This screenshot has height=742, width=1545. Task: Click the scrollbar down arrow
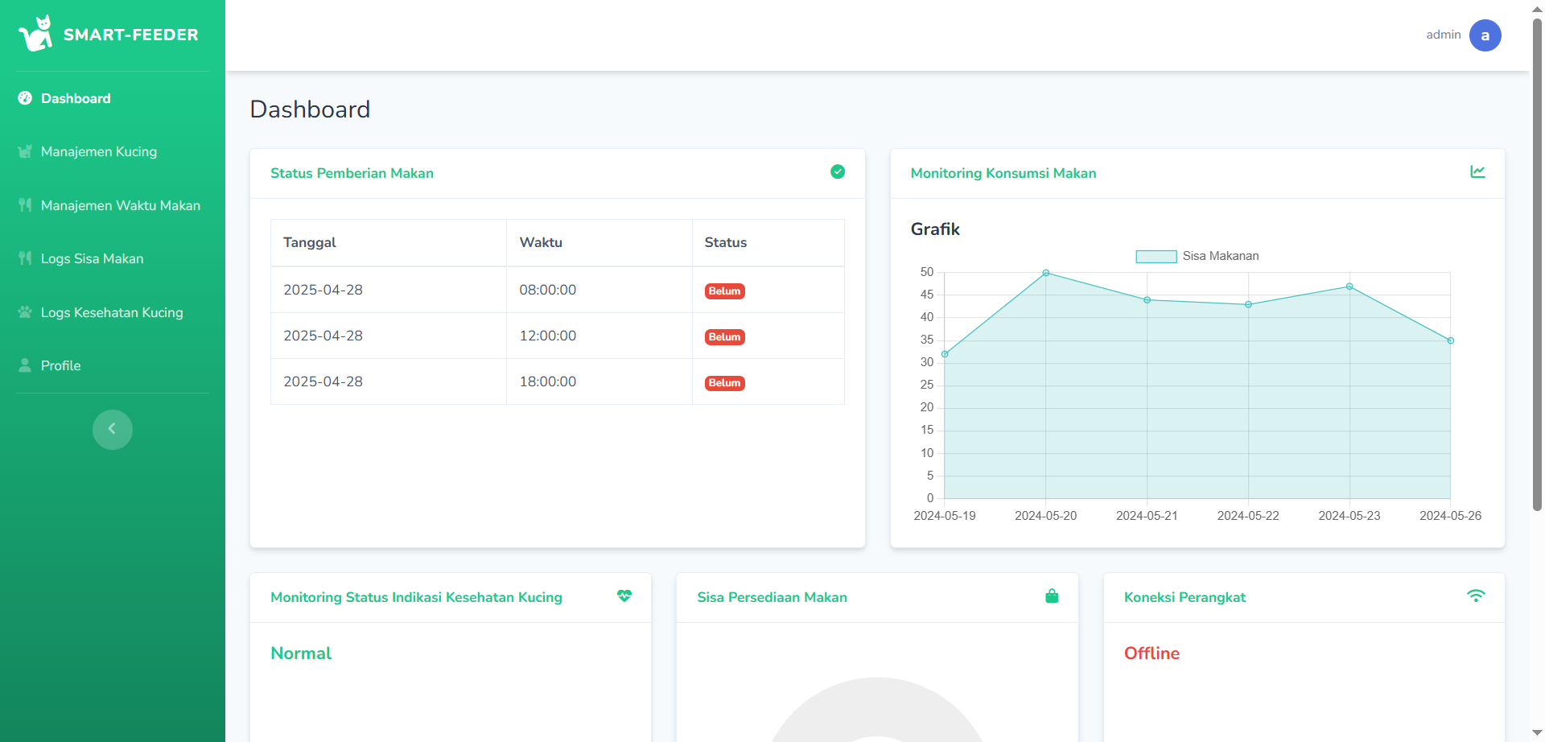pos(1535,732)
